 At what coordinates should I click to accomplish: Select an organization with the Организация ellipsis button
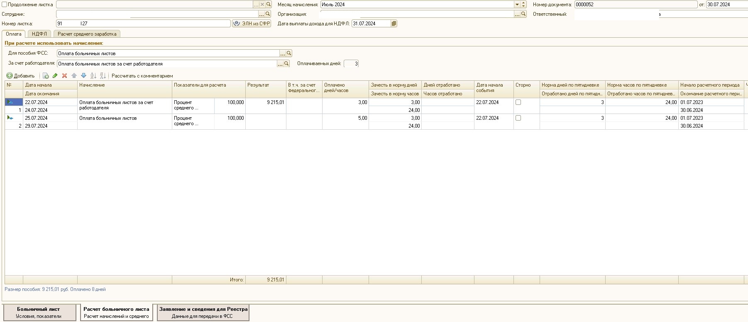pyautogui.click(x=517, y=14)
